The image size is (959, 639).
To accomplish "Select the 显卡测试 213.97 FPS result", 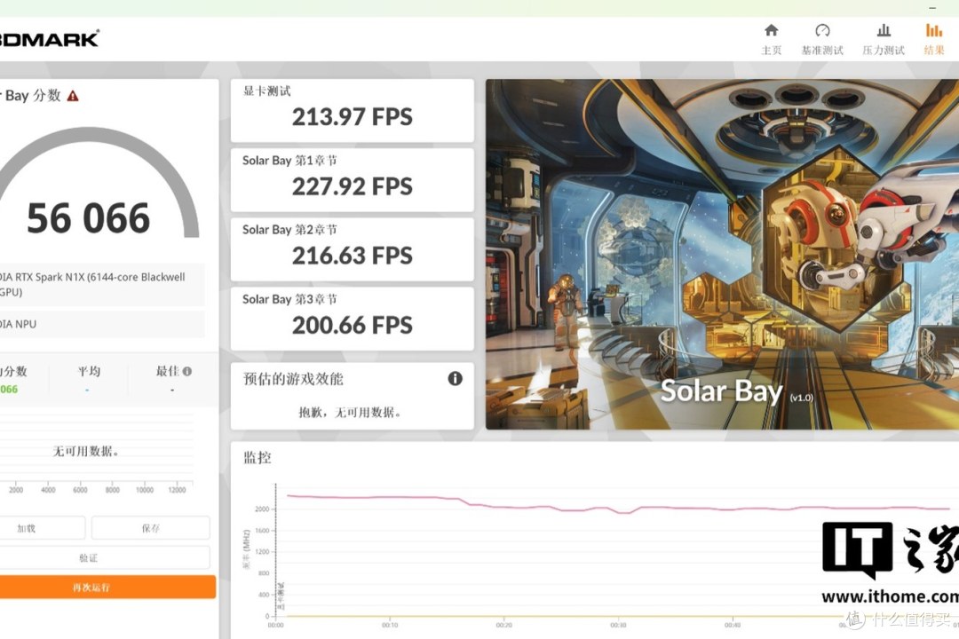I will tap(353, 111).
